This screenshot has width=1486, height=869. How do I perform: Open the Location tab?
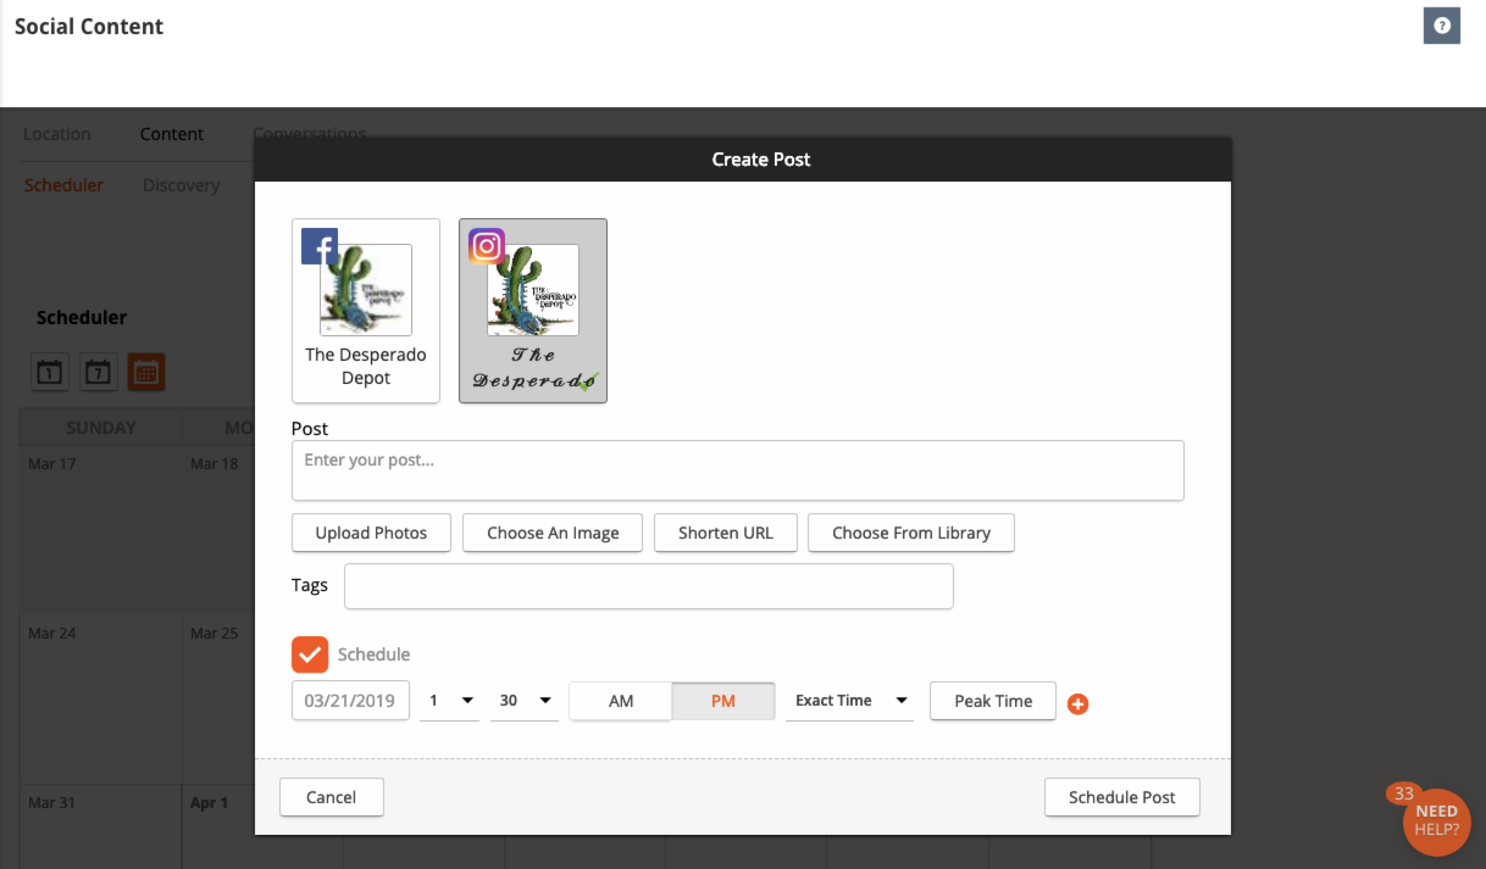click(x=57, y=134)
